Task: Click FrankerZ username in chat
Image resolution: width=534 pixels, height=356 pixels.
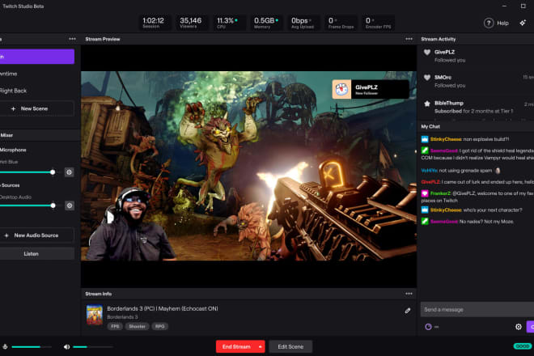Action: click(x=440, y=193)
